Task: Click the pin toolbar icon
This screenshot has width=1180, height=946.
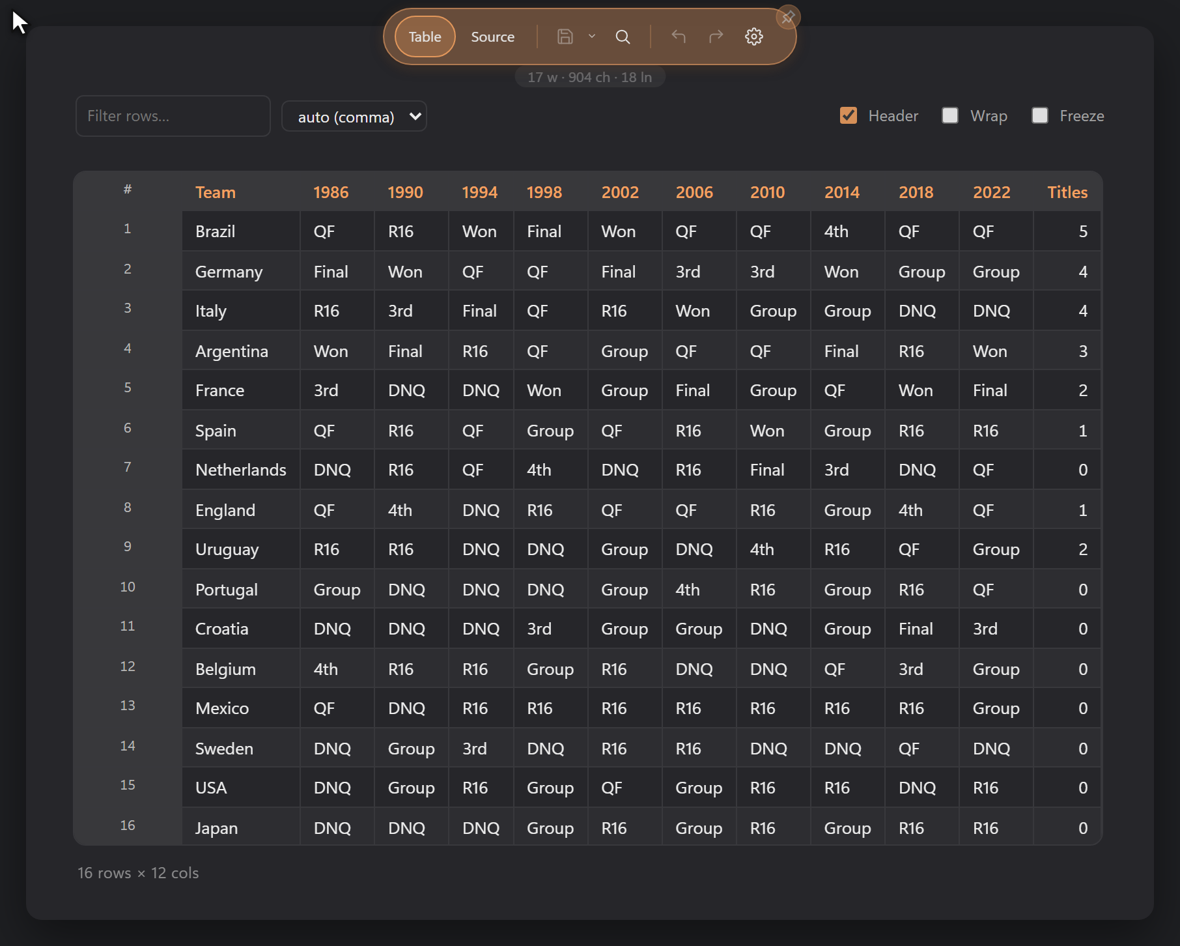Action: coord(788,18)
